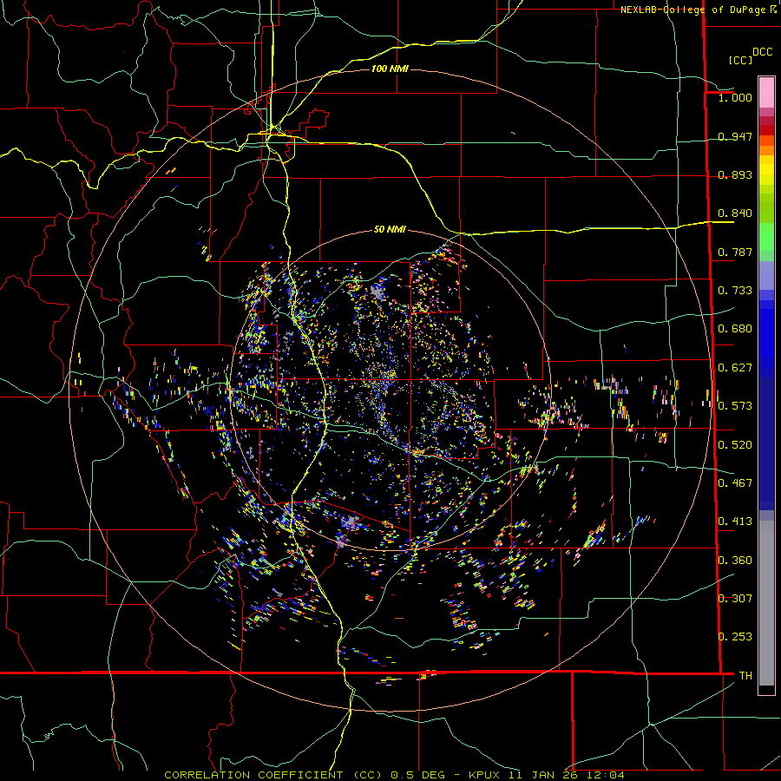Click the 50 NMI range ring label
This screenshot has height=781, width=781.
(x=390, y=229)
